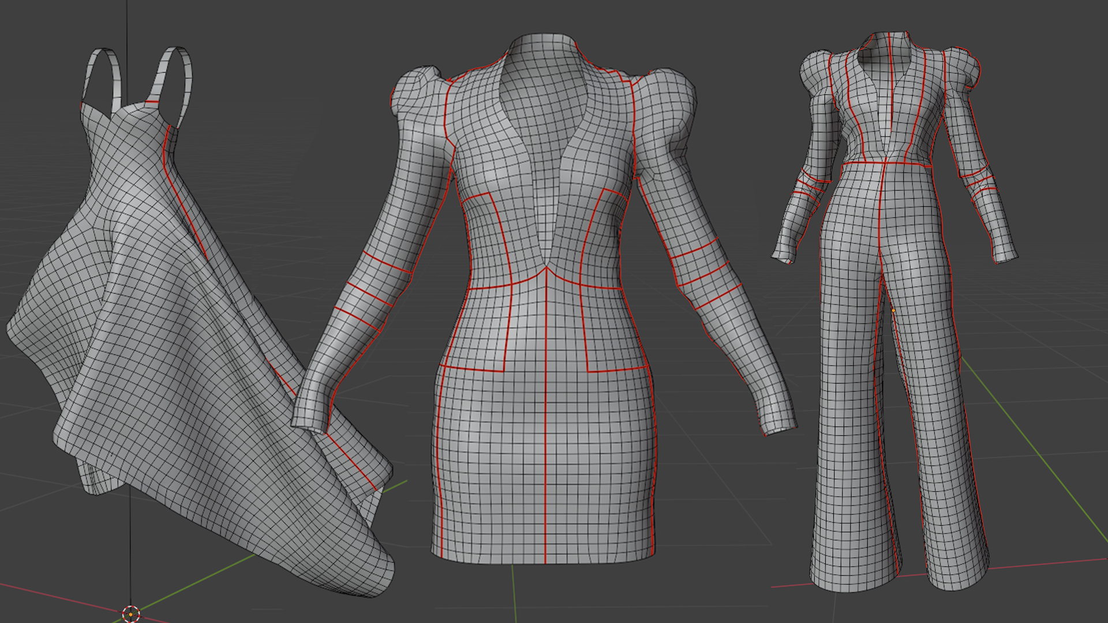Select the flared strap dress mesh
Screen dimensions: 1108x623
point(173,346)
